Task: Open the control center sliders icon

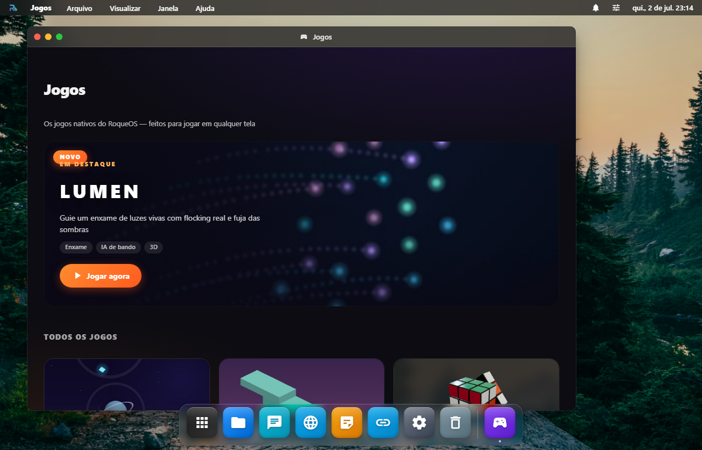Action: (x=616, y=8)
